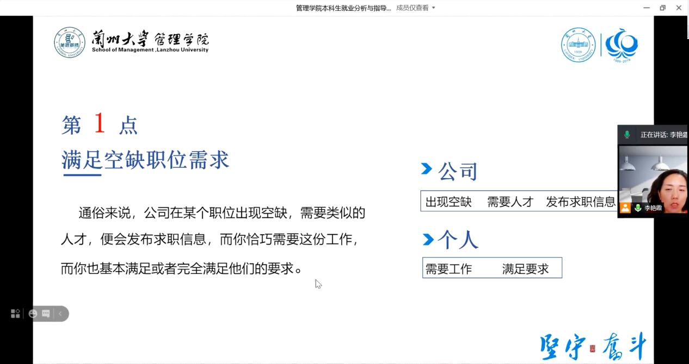The height and width of the screenshot is (364, 689).
Task: Click the microphone icon beside 正在讲话
Action: [627, 135]
